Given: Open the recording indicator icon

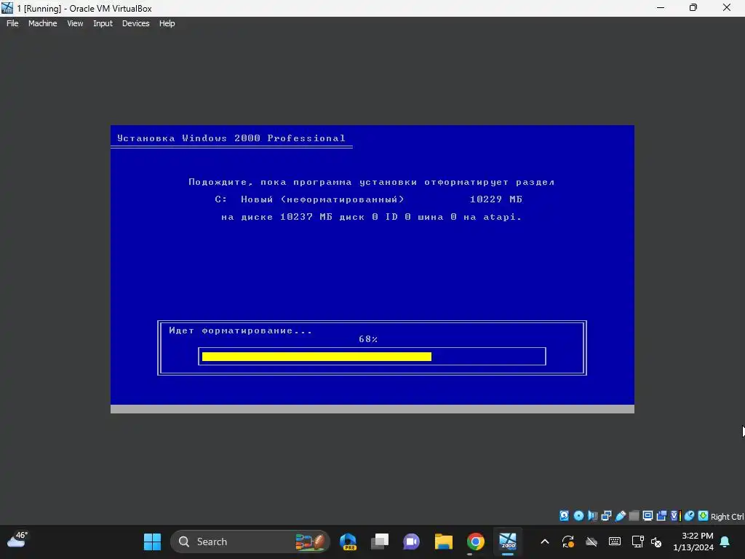Looking at the screenshot, I should [x=661, y=516].
